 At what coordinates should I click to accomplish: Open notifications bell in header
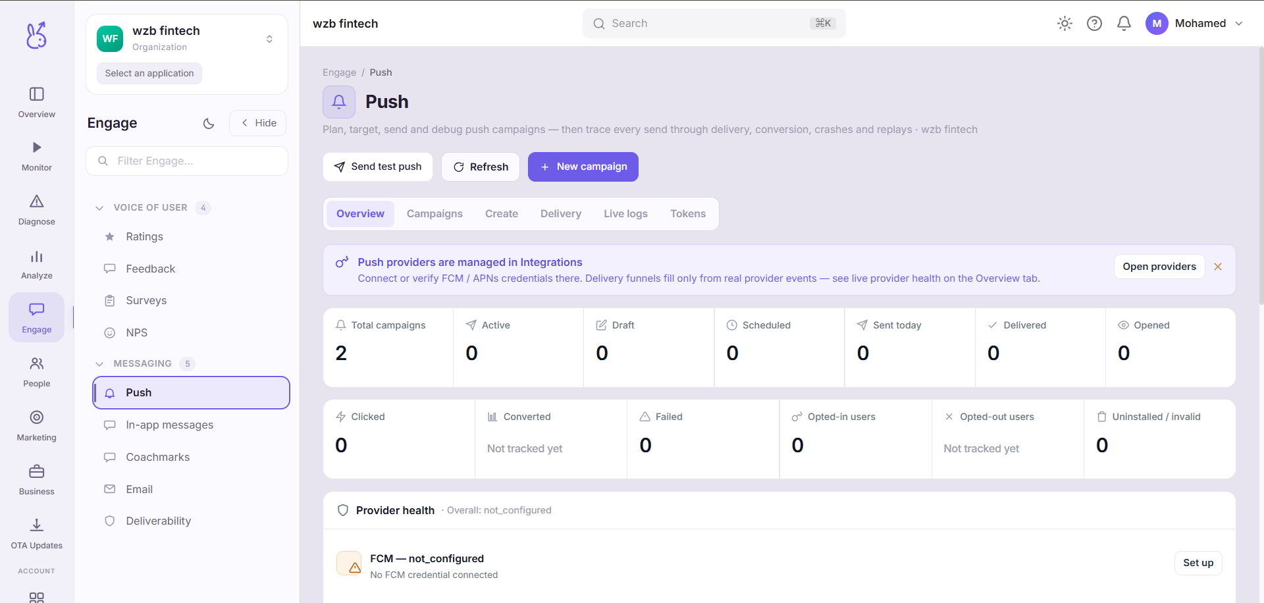click(1124, 24)
